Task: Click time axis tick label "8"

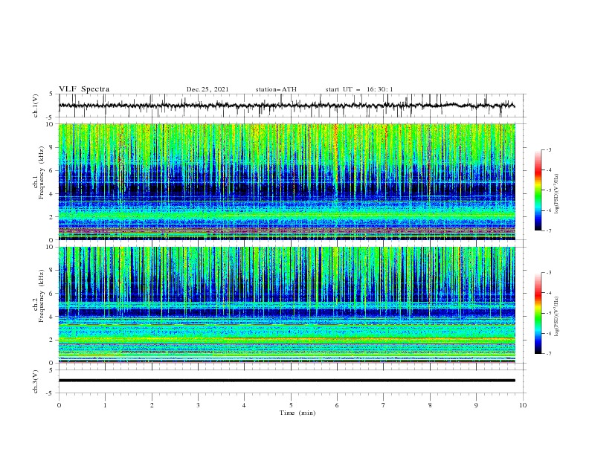Action: tap(430, 405)
